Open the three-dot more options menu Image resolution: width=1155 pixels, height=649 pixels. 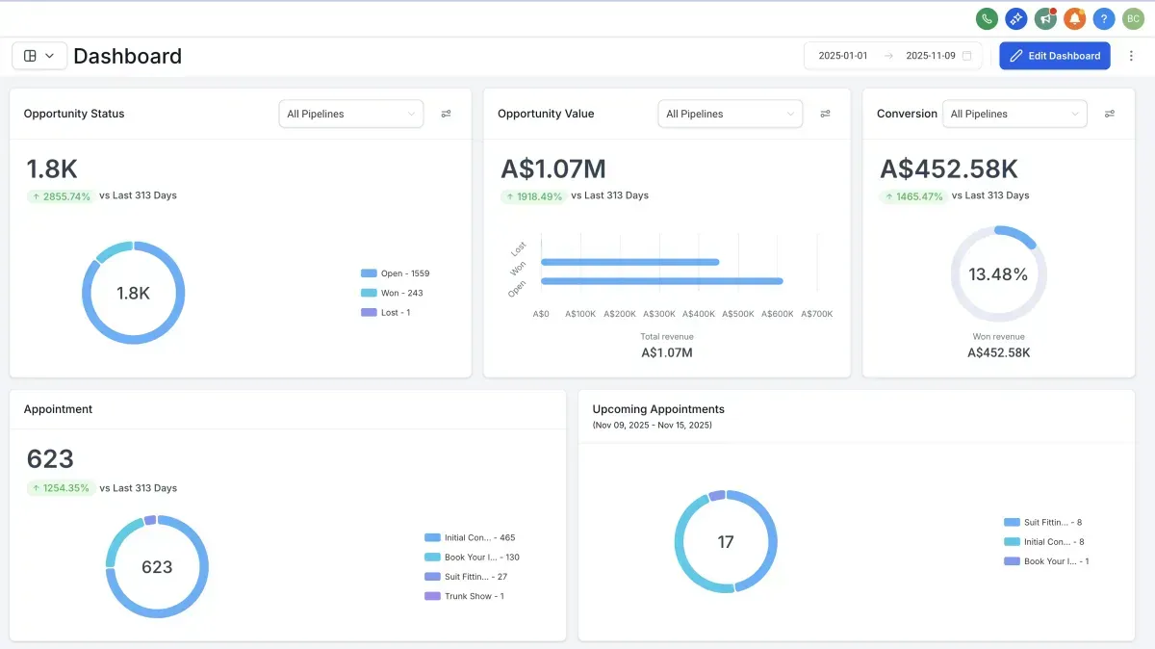coord(1131,56)
